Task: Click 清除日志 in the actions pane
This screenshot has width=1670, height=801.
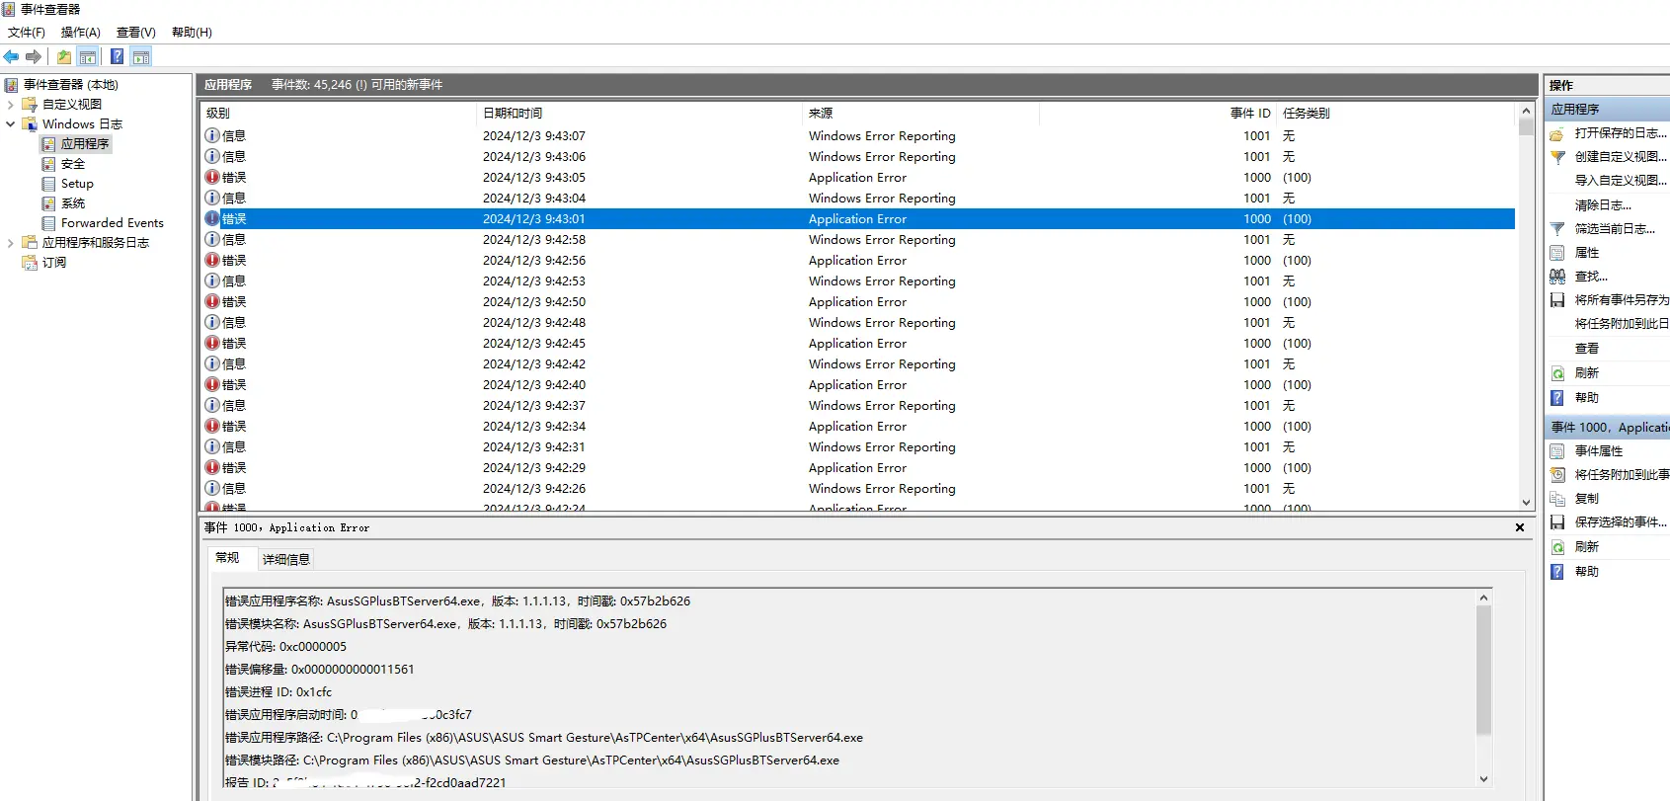Action: pyautogui.click(x=1602, y=205)
